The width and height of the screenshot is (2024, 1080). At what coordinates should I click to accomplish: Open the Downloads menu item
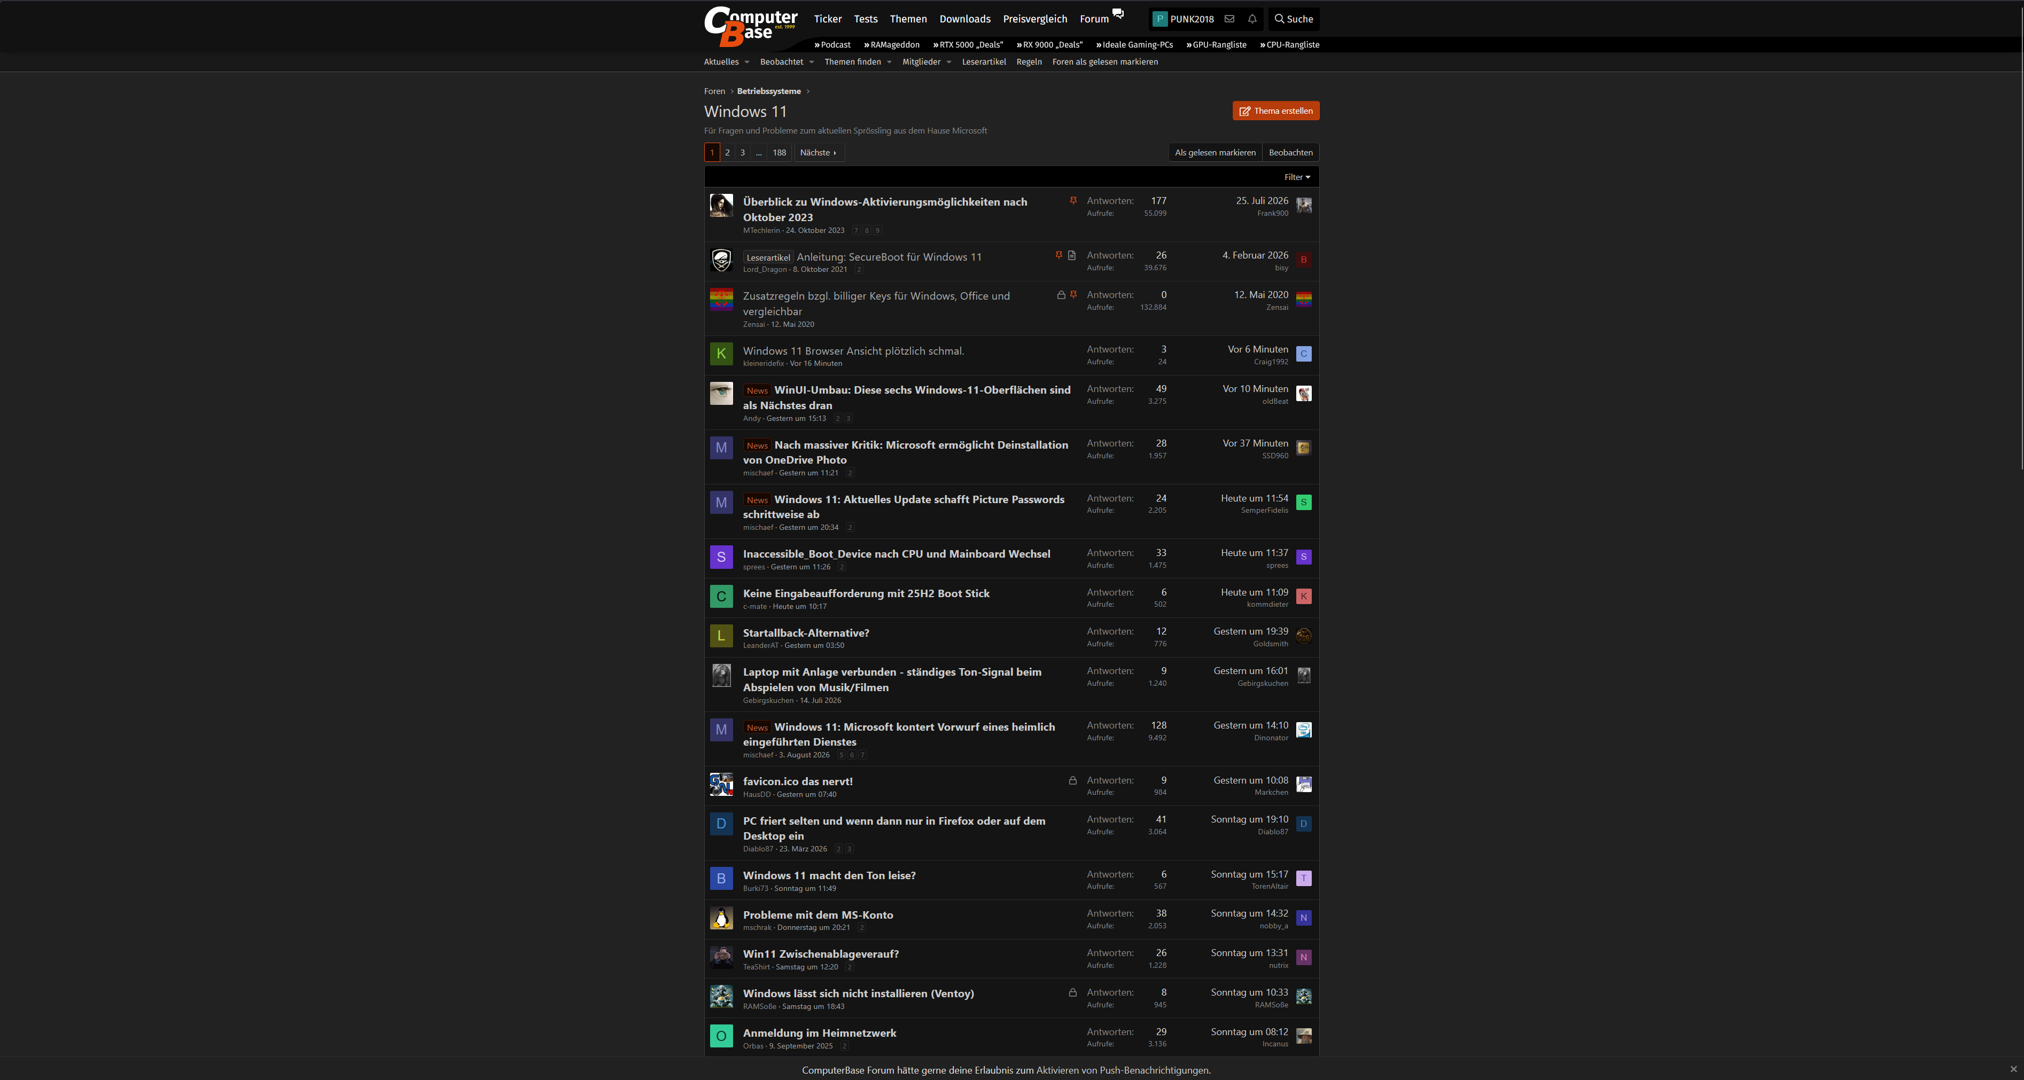(x=965, y=19)
